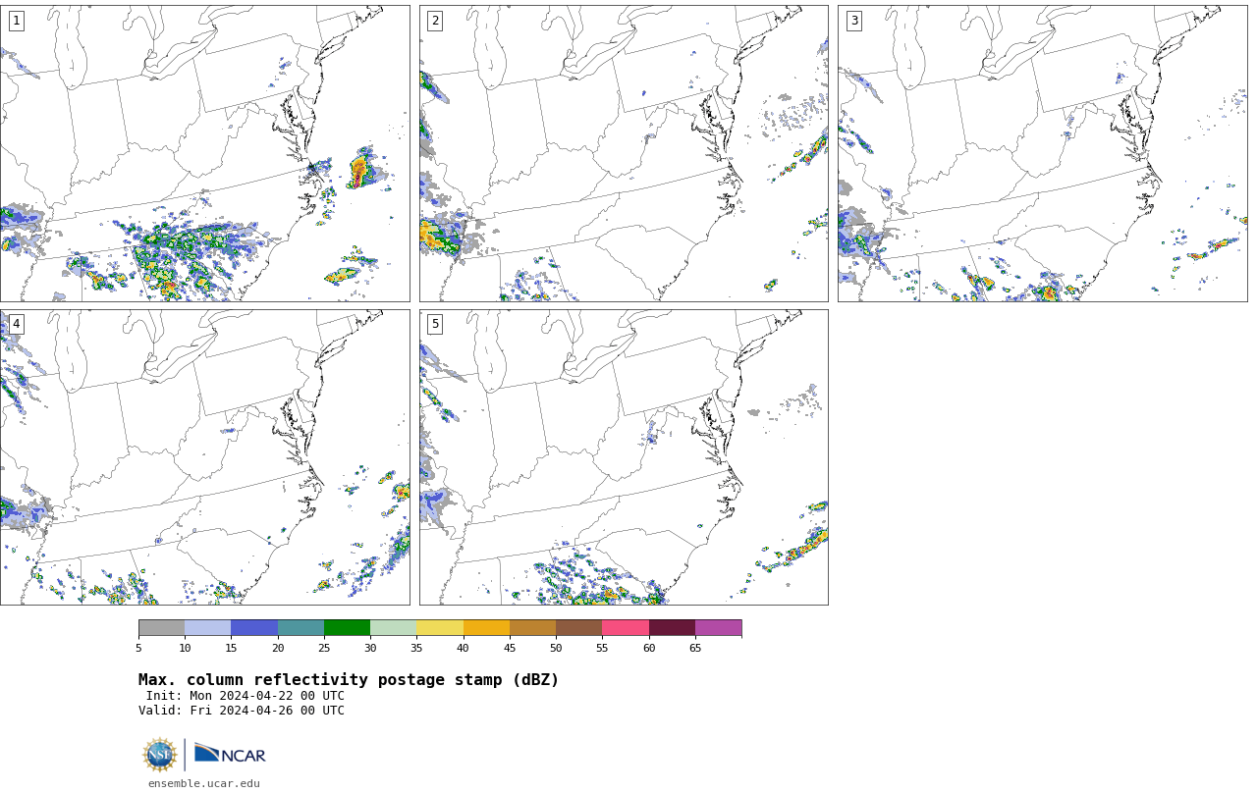Open ensemble member 5 reflectivity map
The width and height of the screenshot is (1257, 794).
click(624, 457)
